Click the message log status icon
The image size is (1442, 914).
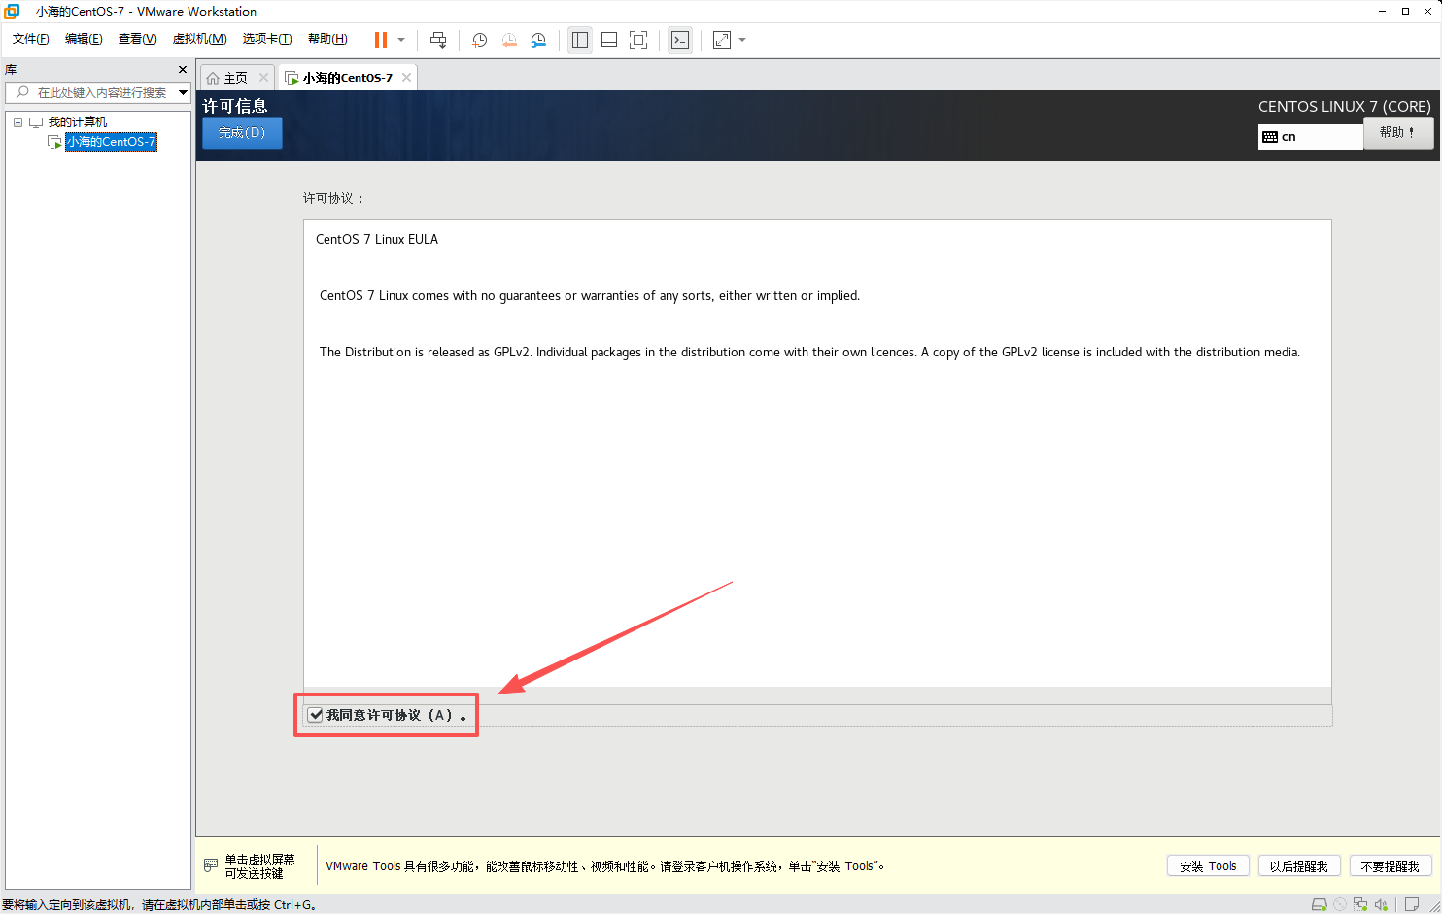tap(1412, 904)
